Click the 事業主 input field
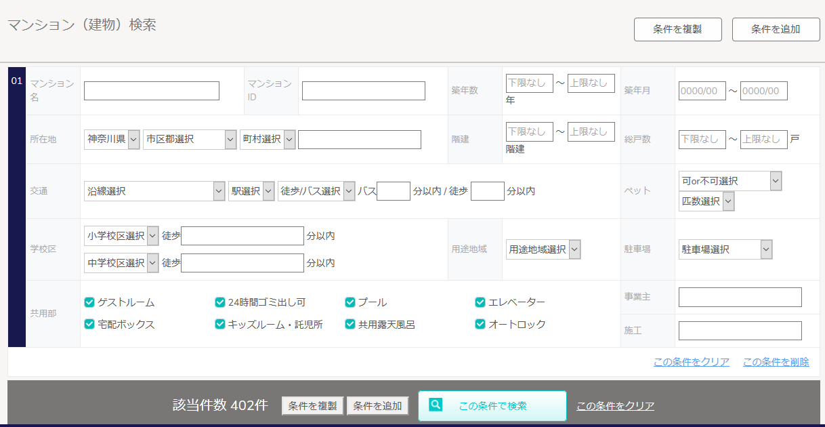Image resolution: width=825 pixels, height=427 pixels. [x=740, y=297]
